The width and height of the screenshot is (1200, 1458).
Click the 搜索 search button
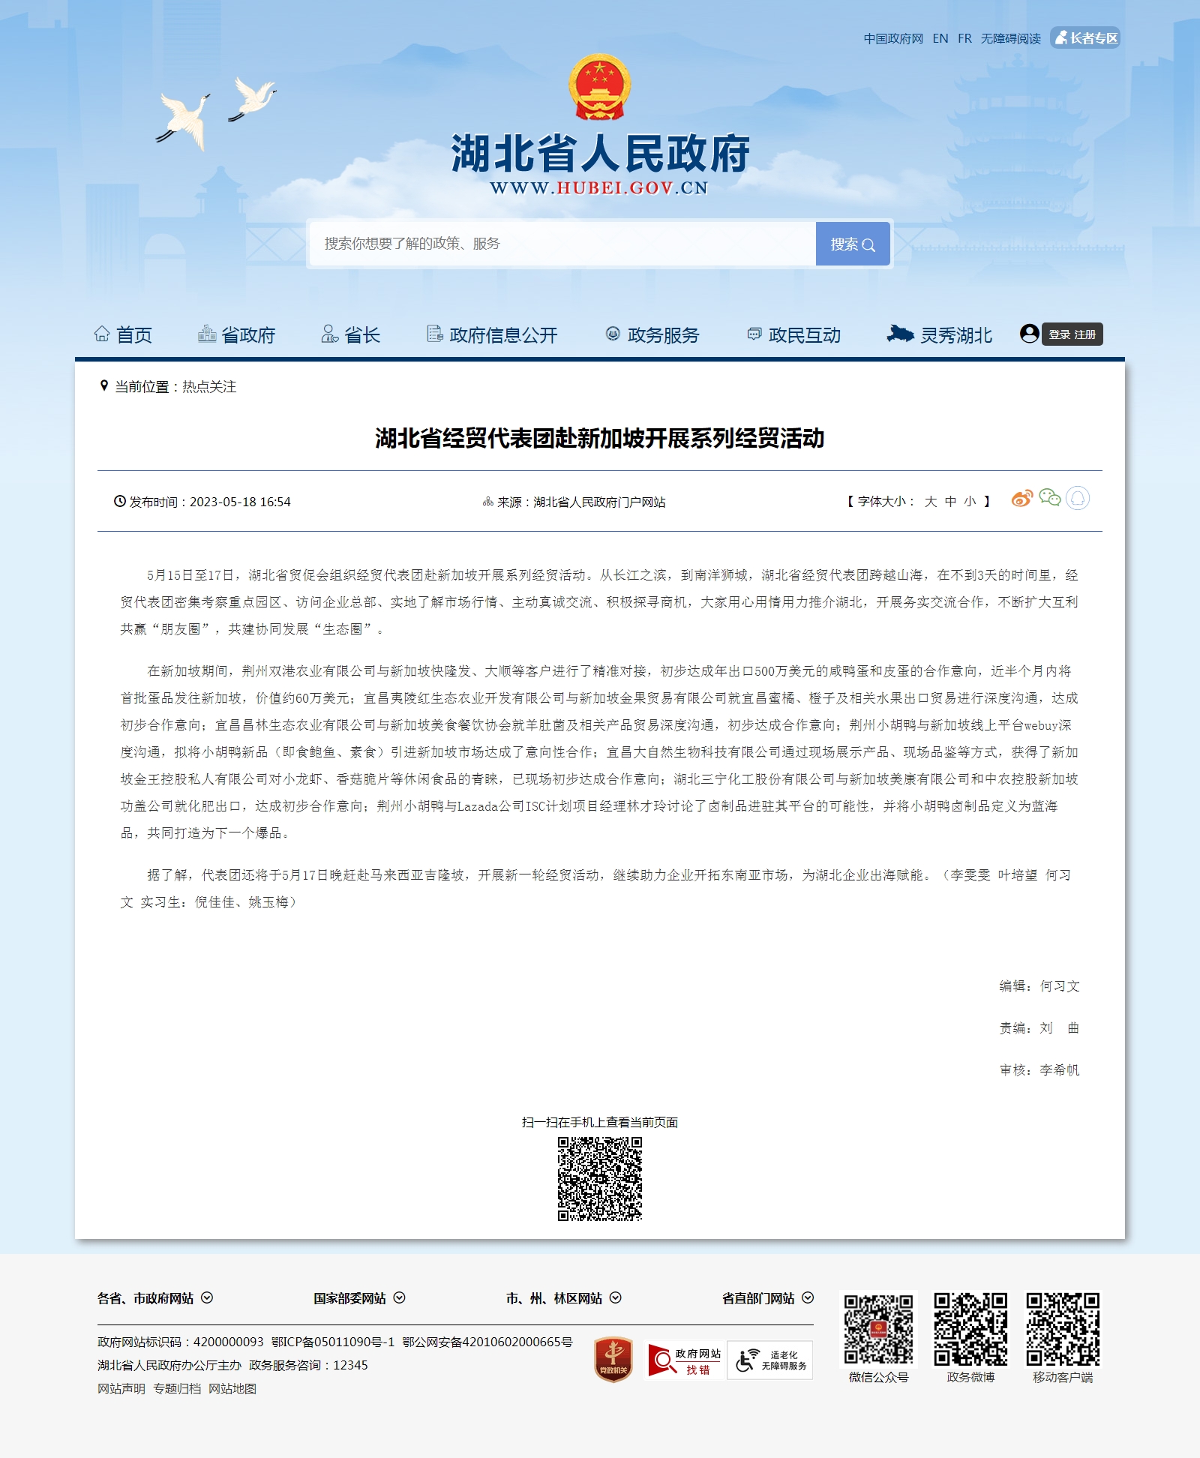click(x=853, y=244)
